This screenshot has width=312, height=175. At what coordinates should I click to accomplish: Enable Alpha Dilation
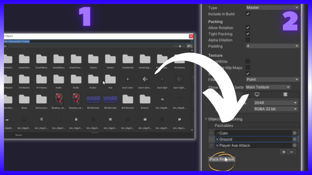(x=248, y=40)
